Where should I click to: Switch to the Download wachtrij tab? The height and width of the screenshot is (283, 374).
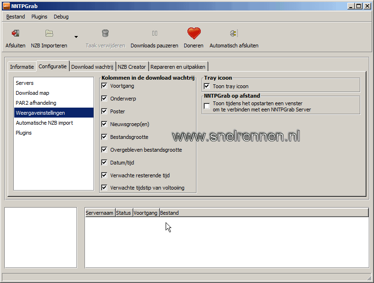coord(92,67)
